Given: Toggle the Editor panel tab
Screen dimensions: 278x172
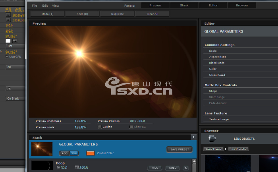Looking at the screenshot, I should [x=213, y=5].
